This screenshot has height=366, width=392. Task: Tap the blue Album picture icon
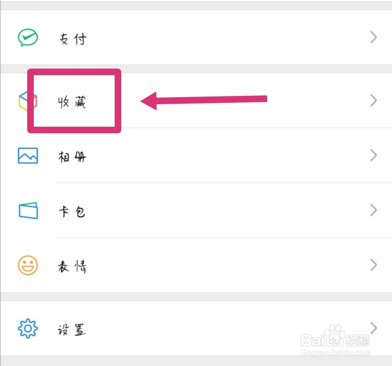[28, 156]
